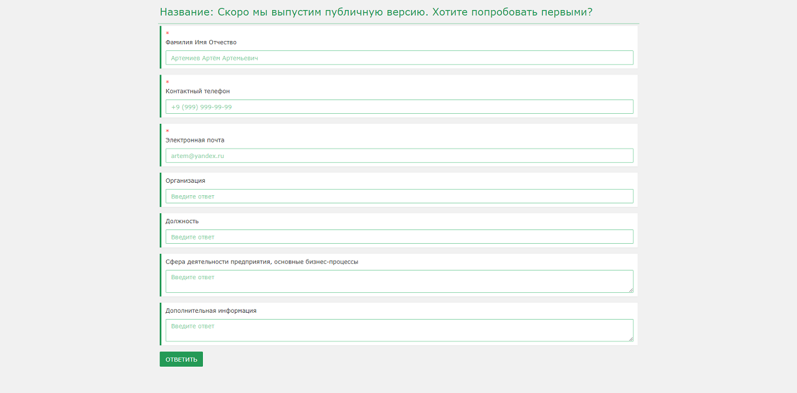Click the Сфера деятельности предприятия label
The height and width of the screenshot is (393, 797).
pyautogui.click(x=262, y=261)
